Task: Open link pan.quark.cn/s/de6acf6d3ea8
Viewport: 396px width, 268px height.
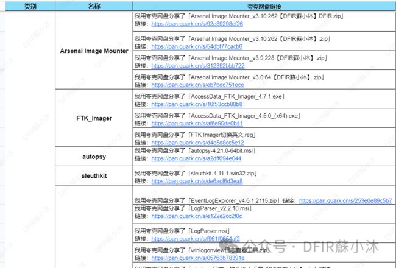Action: click(197, 181)
